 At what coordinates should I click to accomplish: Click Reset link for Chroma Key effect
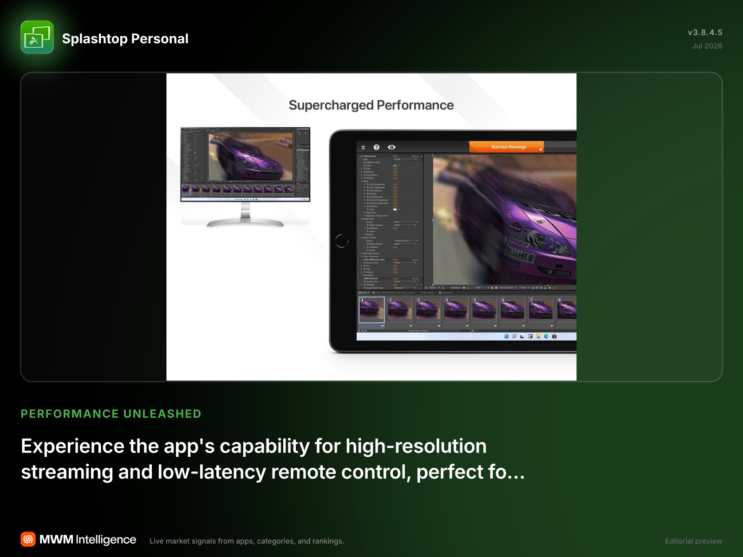point(396,156)
